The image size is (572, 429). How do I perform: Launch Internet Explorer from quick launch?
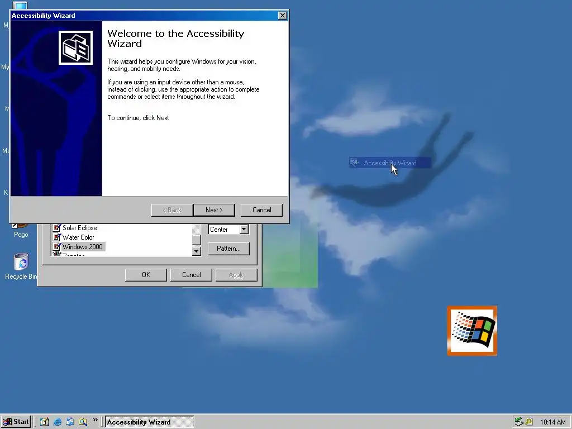point(58,422)
